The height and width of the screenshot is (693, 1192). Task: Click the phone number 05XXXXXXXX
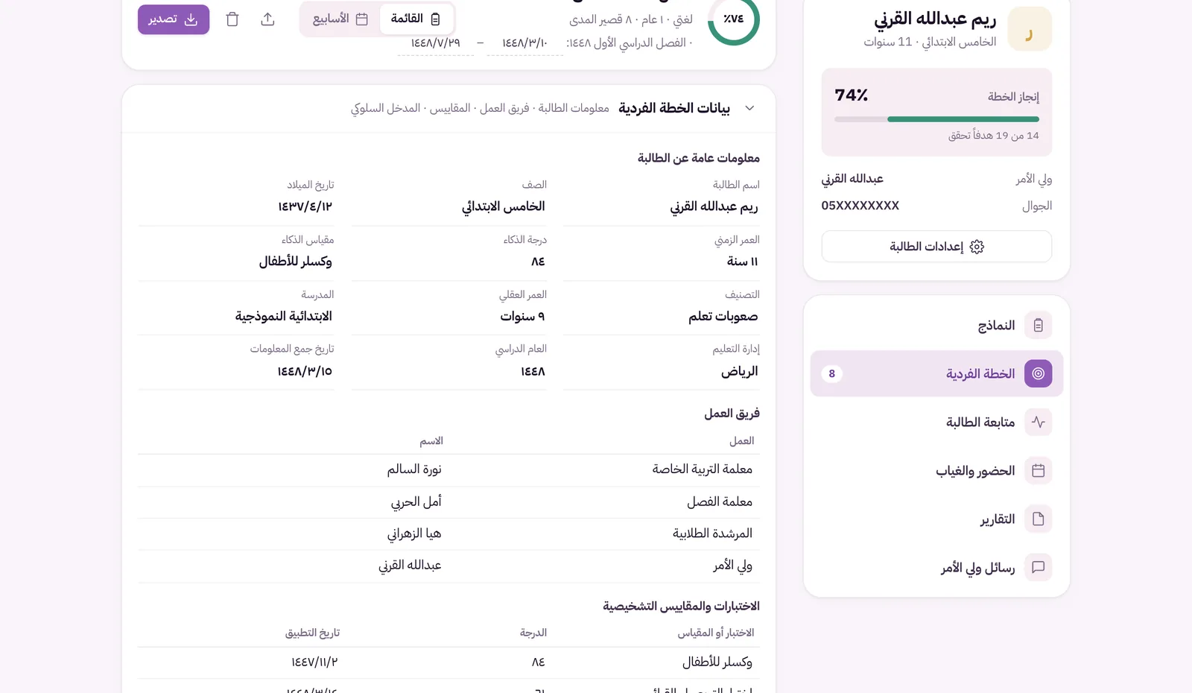pyautogui.click(x=860, y=206)
